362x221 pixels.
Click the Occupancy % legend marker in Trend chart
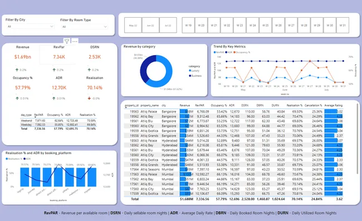click(x=234, y=52)
